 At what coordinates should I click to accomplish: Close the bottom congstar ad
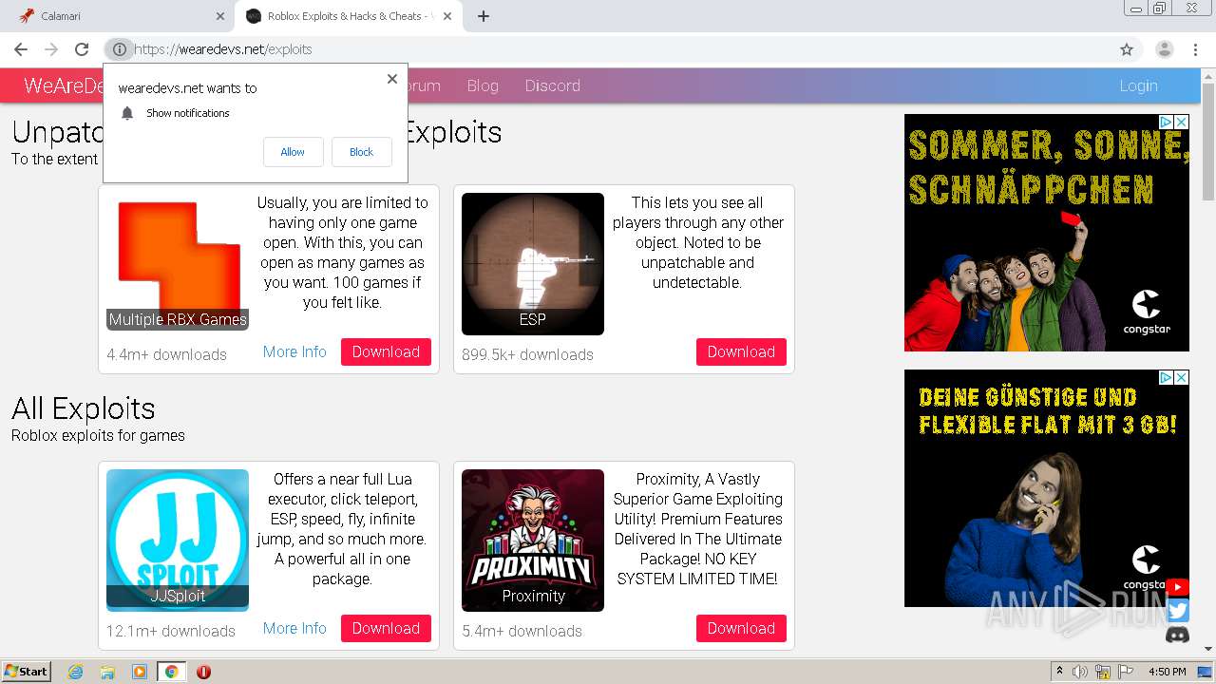pyautogui.click(x=1182, y=377)
